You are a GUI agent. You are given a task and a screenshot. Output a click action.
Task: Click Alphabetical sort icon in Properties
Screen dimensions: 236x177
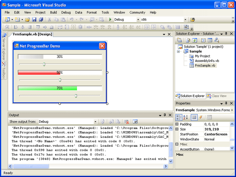click(185, 117)
